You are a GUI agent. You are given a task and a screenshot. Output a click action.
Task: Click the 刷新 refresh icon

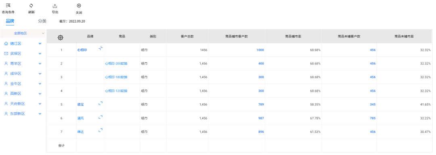31,6
